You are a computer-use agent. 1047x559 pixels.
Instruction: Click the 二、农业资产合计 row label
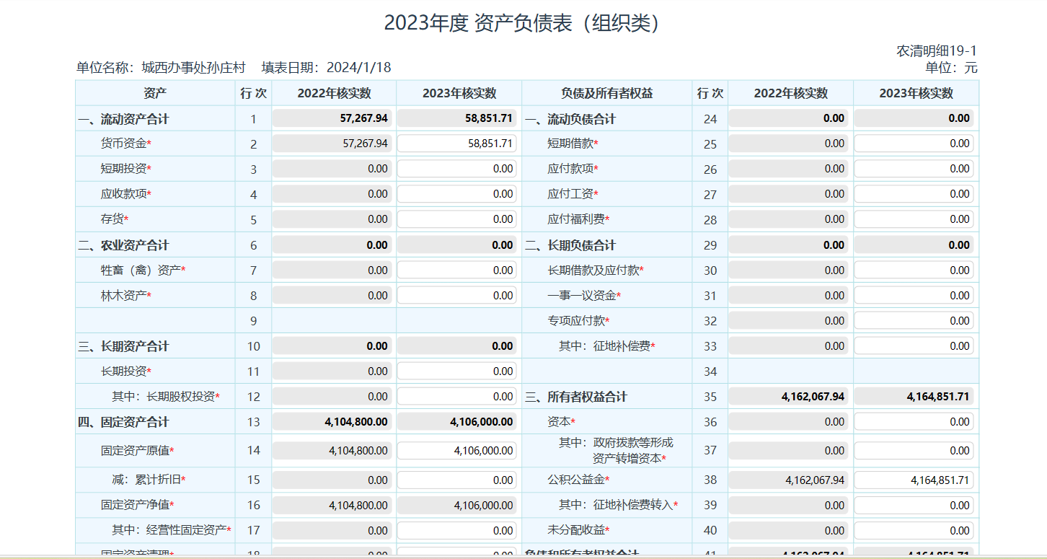pyautogui.click(x=123, y=245)
